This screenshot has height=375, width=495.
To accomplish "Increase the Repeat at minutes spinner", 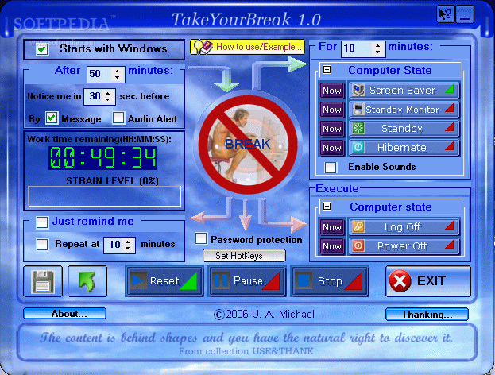I will [x=128, y=242].
